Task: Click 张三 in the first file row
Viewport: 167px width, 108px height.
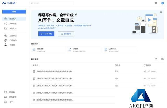Action: [x=117, y=71]
